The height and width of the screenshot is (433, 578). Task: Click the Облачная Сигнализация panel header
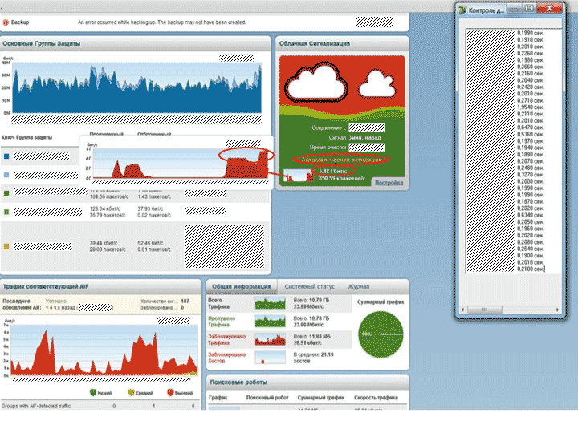pyautogui.click(x=342, y=43)
